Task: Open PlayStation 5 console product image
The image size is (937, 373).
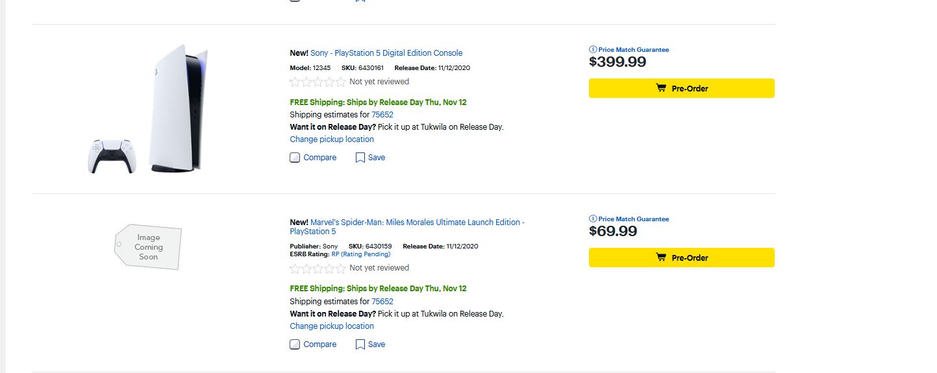Action: [x=149, y=110]
